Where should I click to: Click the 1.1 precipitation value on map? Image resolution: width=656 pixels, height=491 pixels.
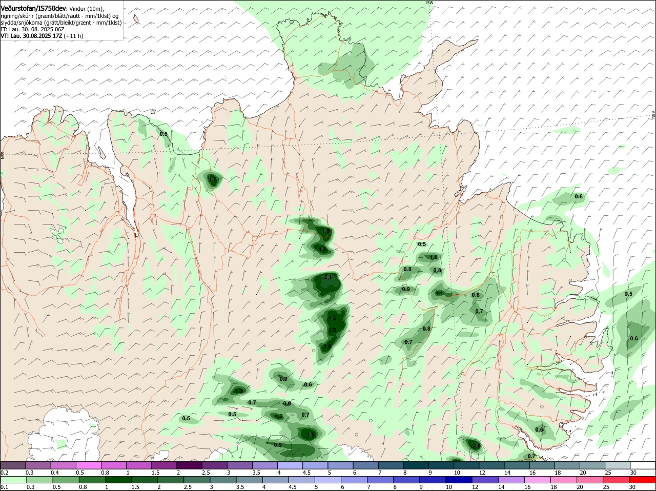tap(439, 294)
